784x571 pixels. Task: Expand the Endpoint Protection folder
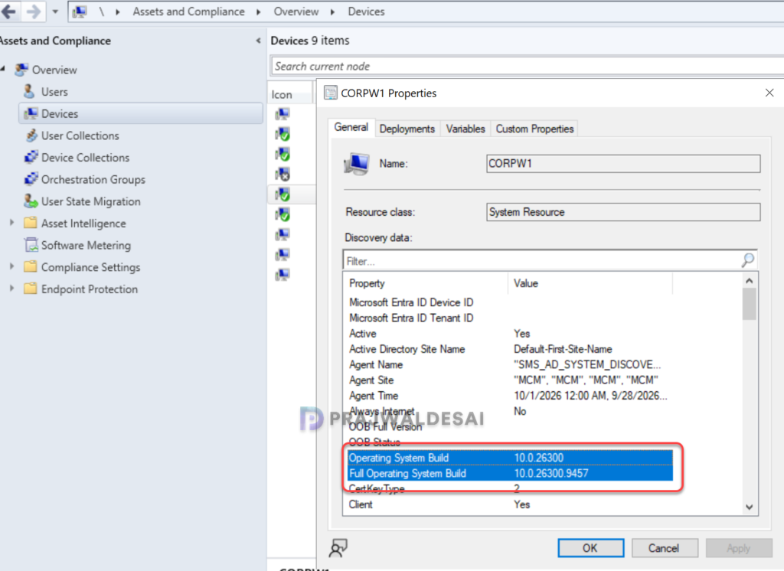point(12,289)
